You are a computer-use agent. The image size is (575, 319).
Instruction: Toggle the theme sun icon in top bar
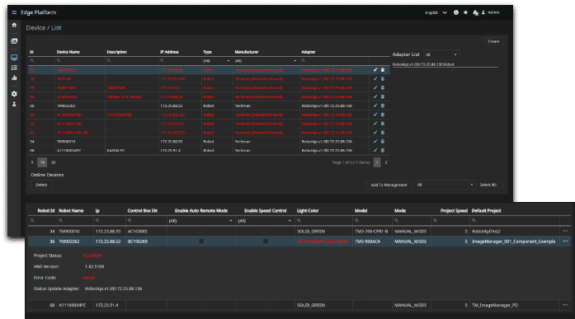tap(465, 12)
